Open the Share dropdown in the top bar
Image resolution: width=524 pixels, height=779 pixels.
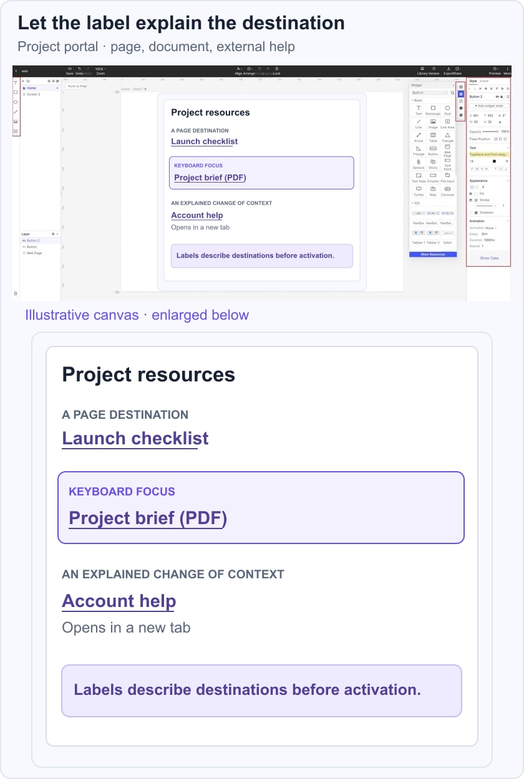click(x=457, y=68)
